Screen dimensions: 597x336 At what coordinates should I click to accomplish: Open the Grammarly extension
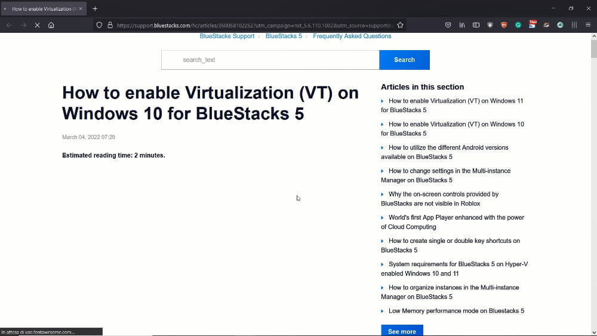coord(518,25)
